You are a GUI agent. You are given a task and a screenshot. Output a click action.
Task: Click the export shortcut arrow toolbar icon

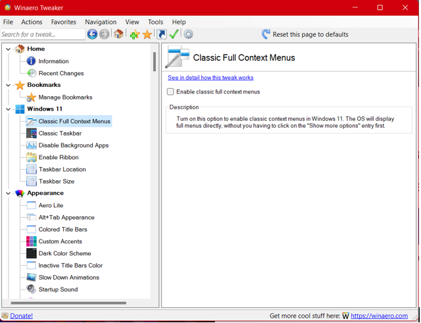[x=162, y=34]
